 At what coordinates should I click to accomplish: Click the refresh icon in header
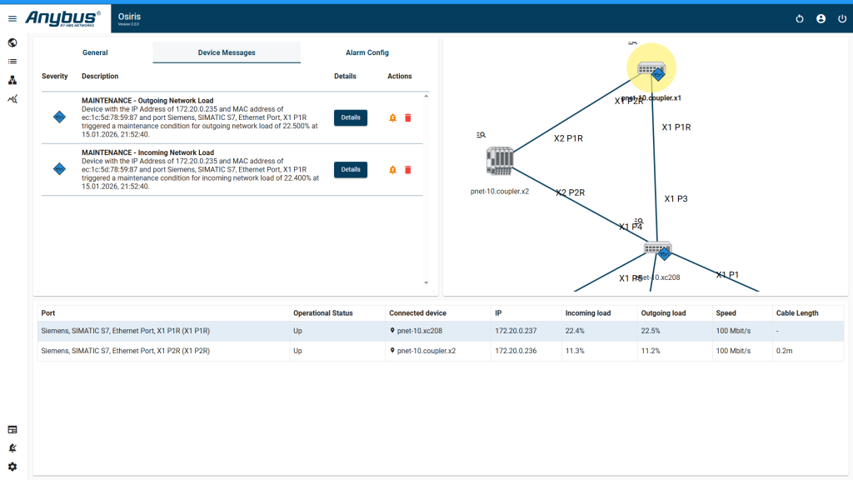(x=799, y=18)
